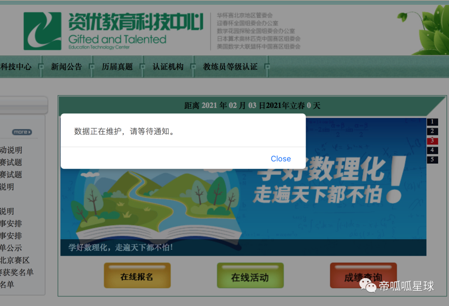Click the red 成绩查询 button
Image resolution: width=449 pixels, height=306 pixels.
[x=363, y=275]
